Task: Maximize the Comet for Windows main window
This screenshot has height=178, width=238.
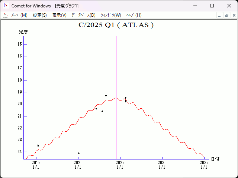Action: [212, 6]
